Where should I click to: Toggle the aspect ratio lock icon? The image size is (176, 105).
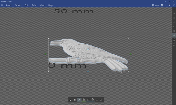(101, 100)
